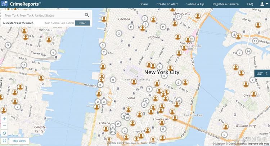This screenshot has width=270, height=146.
Task: Expand the LIST side panel
Action: point(262,73)
